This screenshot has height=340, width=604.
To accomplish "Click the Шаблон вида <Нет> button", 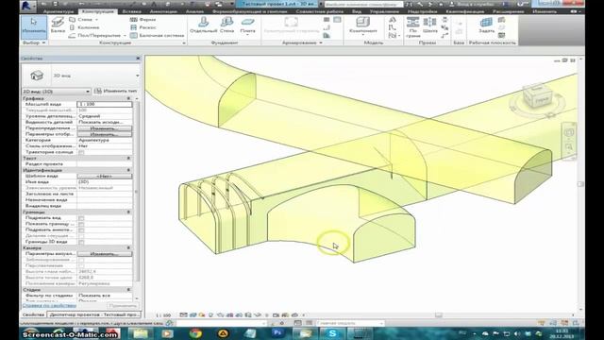I will 105,177.
